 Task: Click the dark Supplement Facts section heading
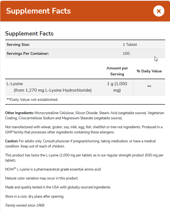(29, 34)
